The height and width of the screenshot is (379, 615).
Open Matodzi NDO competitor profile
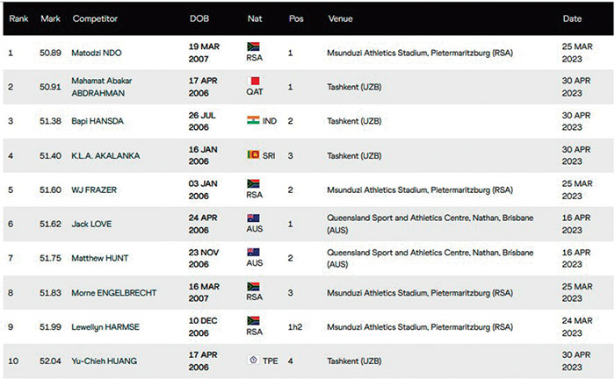[x=99, y=53]
